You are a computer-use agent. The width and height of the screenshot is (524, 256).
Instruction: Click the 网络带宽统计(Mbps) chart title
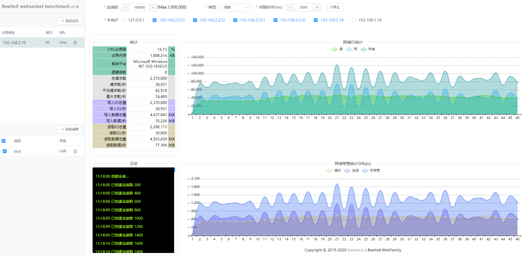353,164
